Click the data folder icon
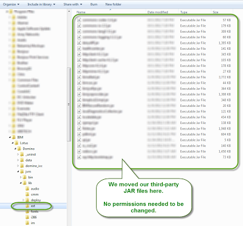The image size is (243, 226). tap(22, 160)
